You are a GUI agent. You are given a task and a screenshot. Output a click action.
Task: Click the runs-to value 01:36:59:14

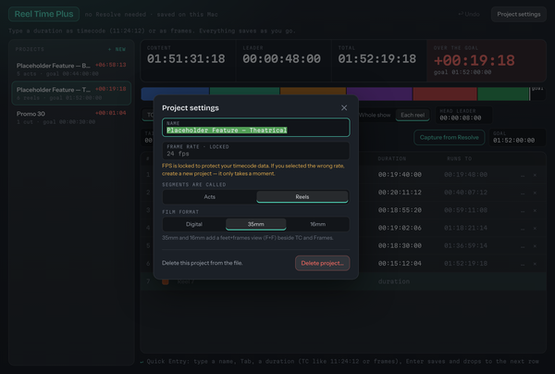pyautogui.click(x=465, y=245)
